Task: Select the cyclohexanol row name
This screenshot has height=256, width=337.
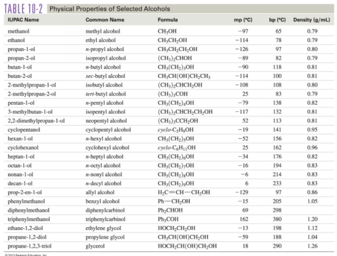Action: pyautogui.click(x=22, y=148)
